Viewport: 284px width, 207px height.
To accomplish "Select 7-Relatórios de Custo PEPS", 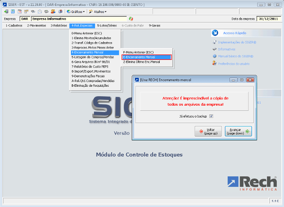I will (95, 67).
